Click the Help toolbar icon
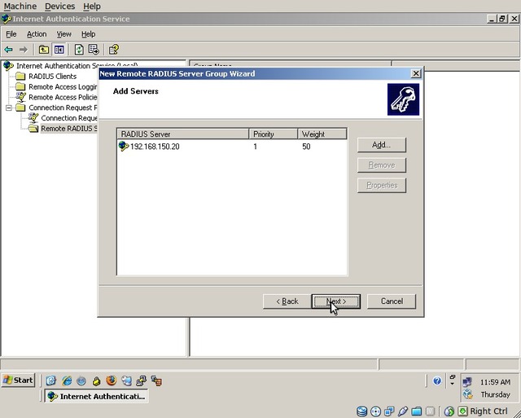Screen dimensions: 521x418 (114, 50)
